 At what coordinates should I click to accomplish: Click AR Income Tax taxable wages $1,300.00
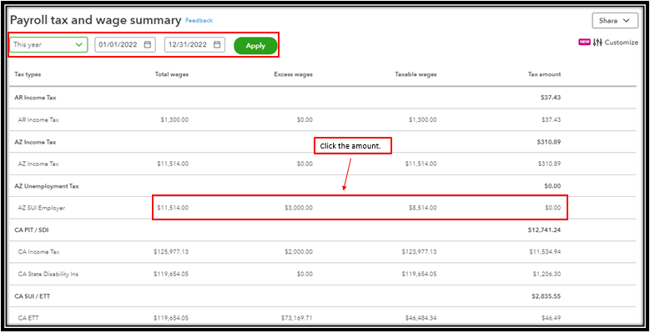tap(422, 120)
